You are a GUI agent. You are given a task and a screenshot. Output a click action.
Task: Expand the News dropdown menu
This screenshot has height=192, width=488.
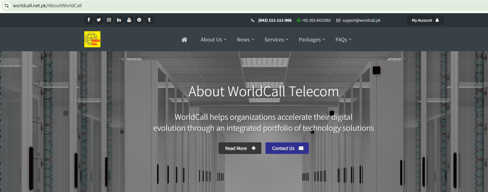tap(246, 40)
